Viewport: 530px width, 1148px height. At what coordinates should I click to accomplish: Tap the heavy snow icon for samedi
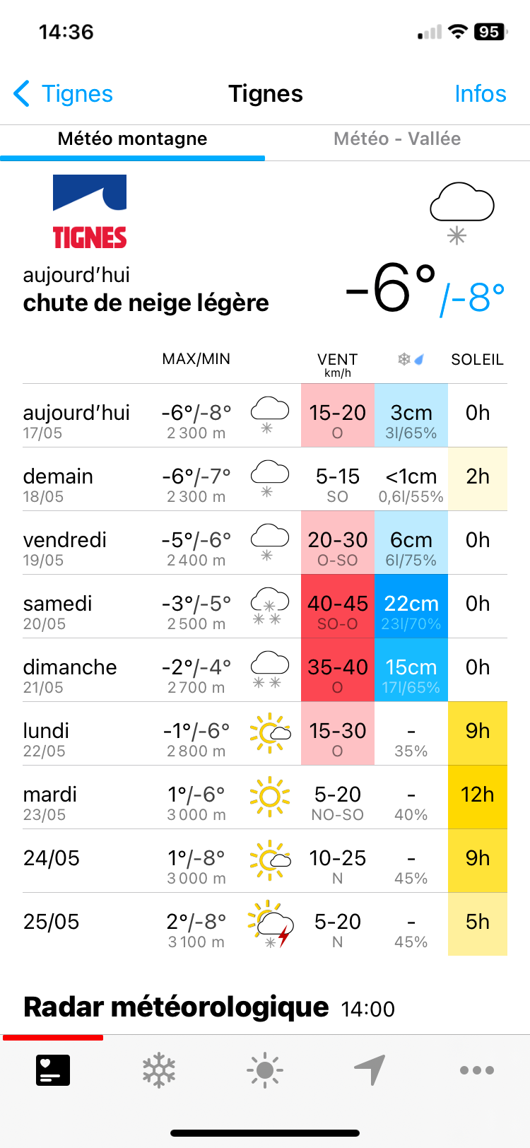click(x=270, y=606)
